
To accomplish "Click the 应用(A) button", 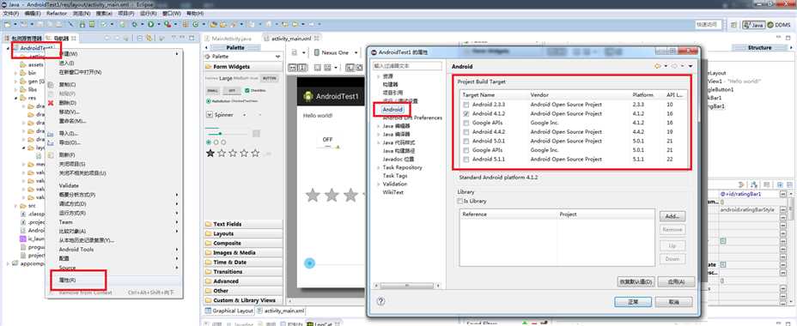I will (x=676, y=281).
